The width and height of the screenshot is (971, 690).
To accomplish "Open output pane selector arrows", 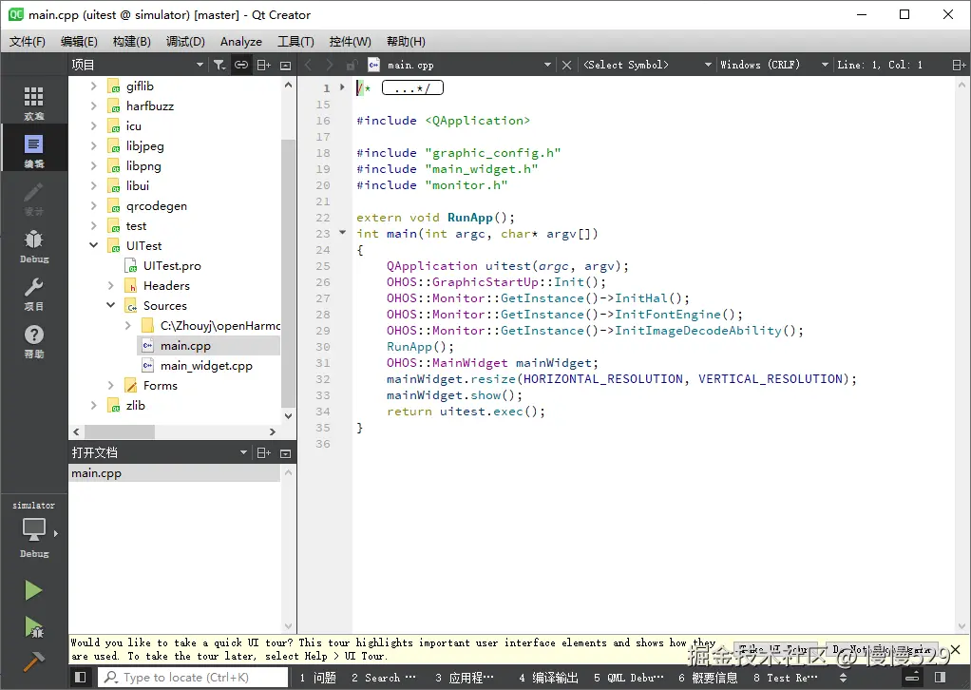I will 843,677.
